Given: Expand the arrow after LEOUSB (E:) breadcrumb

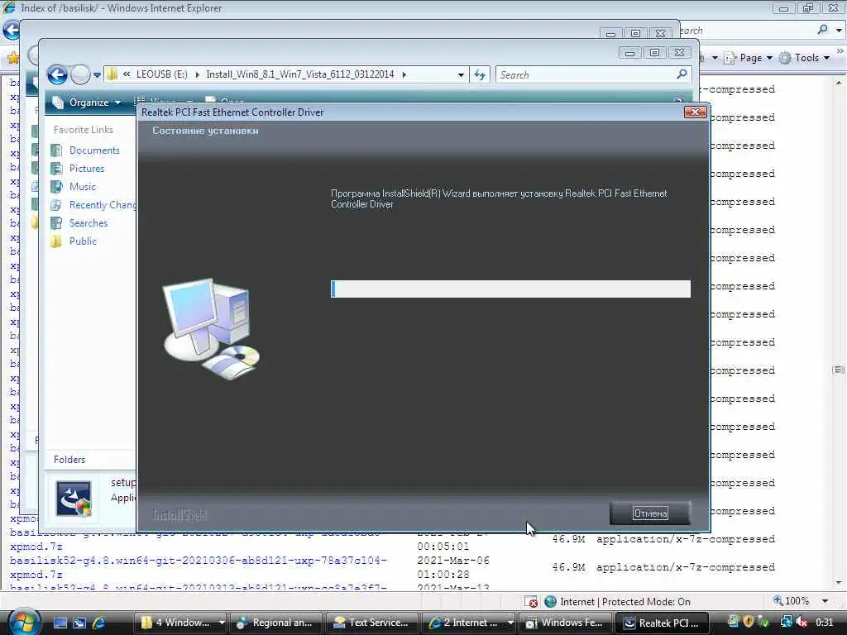Looking at the screenshot, I should [197, 74].
